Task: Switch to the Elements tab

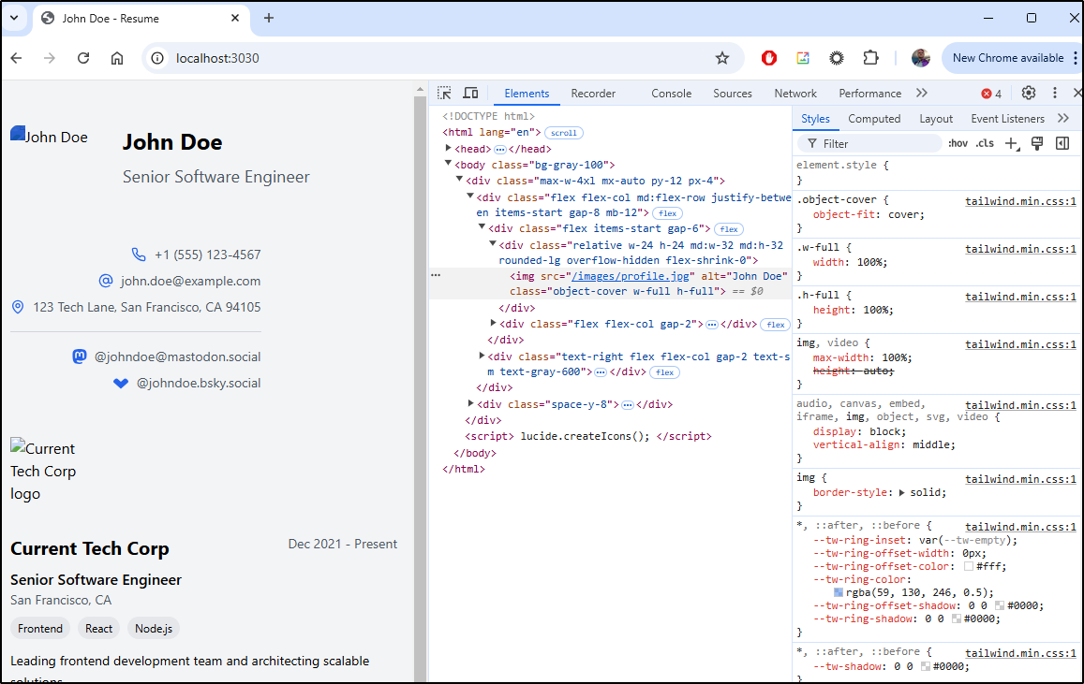Action: (x=527, y=94)
